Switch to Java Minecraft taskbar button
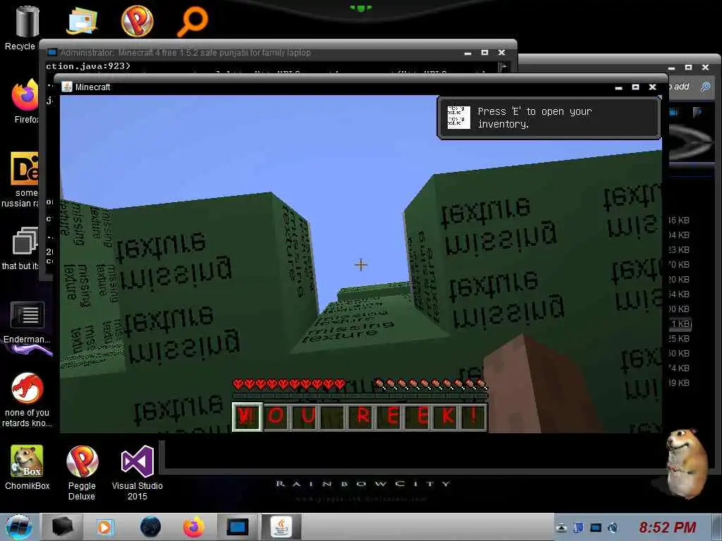This screenshot has height=541, width=722. pos(281,527)
